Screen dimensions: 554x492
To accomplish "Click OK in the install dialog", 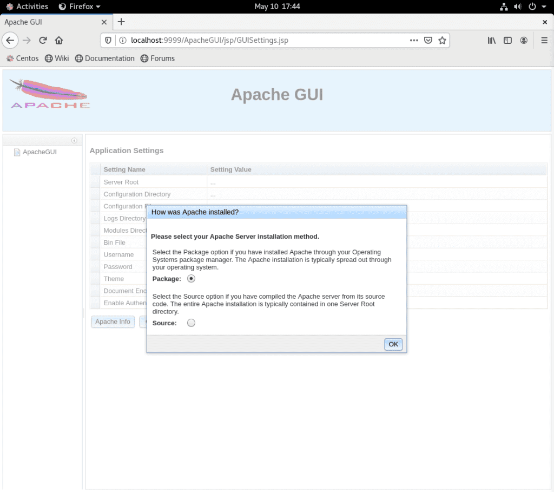I will (393, 344).
